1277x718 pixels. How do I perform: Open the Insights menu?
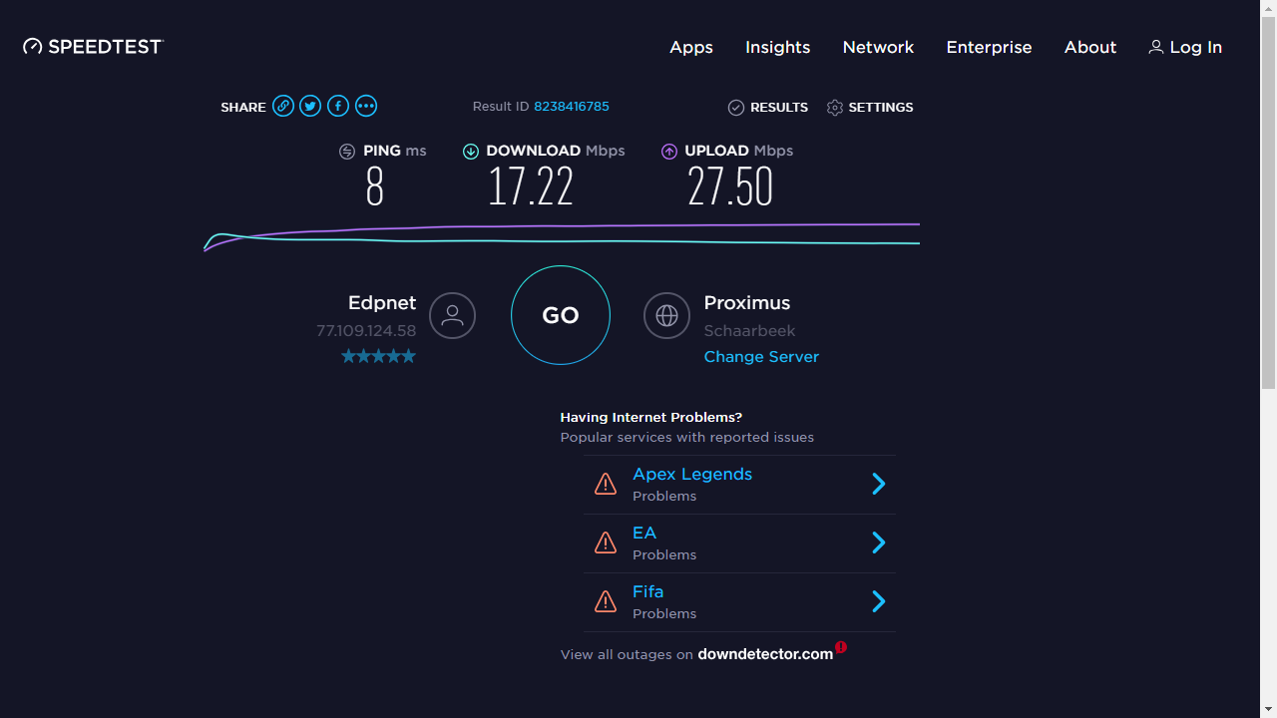[777, 47]
